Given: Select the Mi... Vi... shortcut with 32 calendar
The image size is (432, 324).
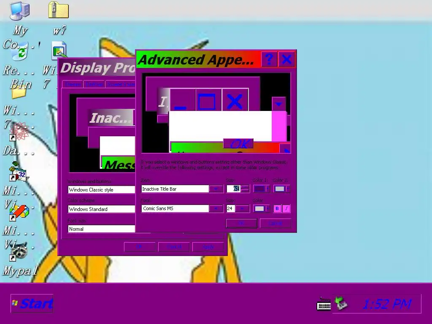Looking at the screenshot, I should [18, 172].
